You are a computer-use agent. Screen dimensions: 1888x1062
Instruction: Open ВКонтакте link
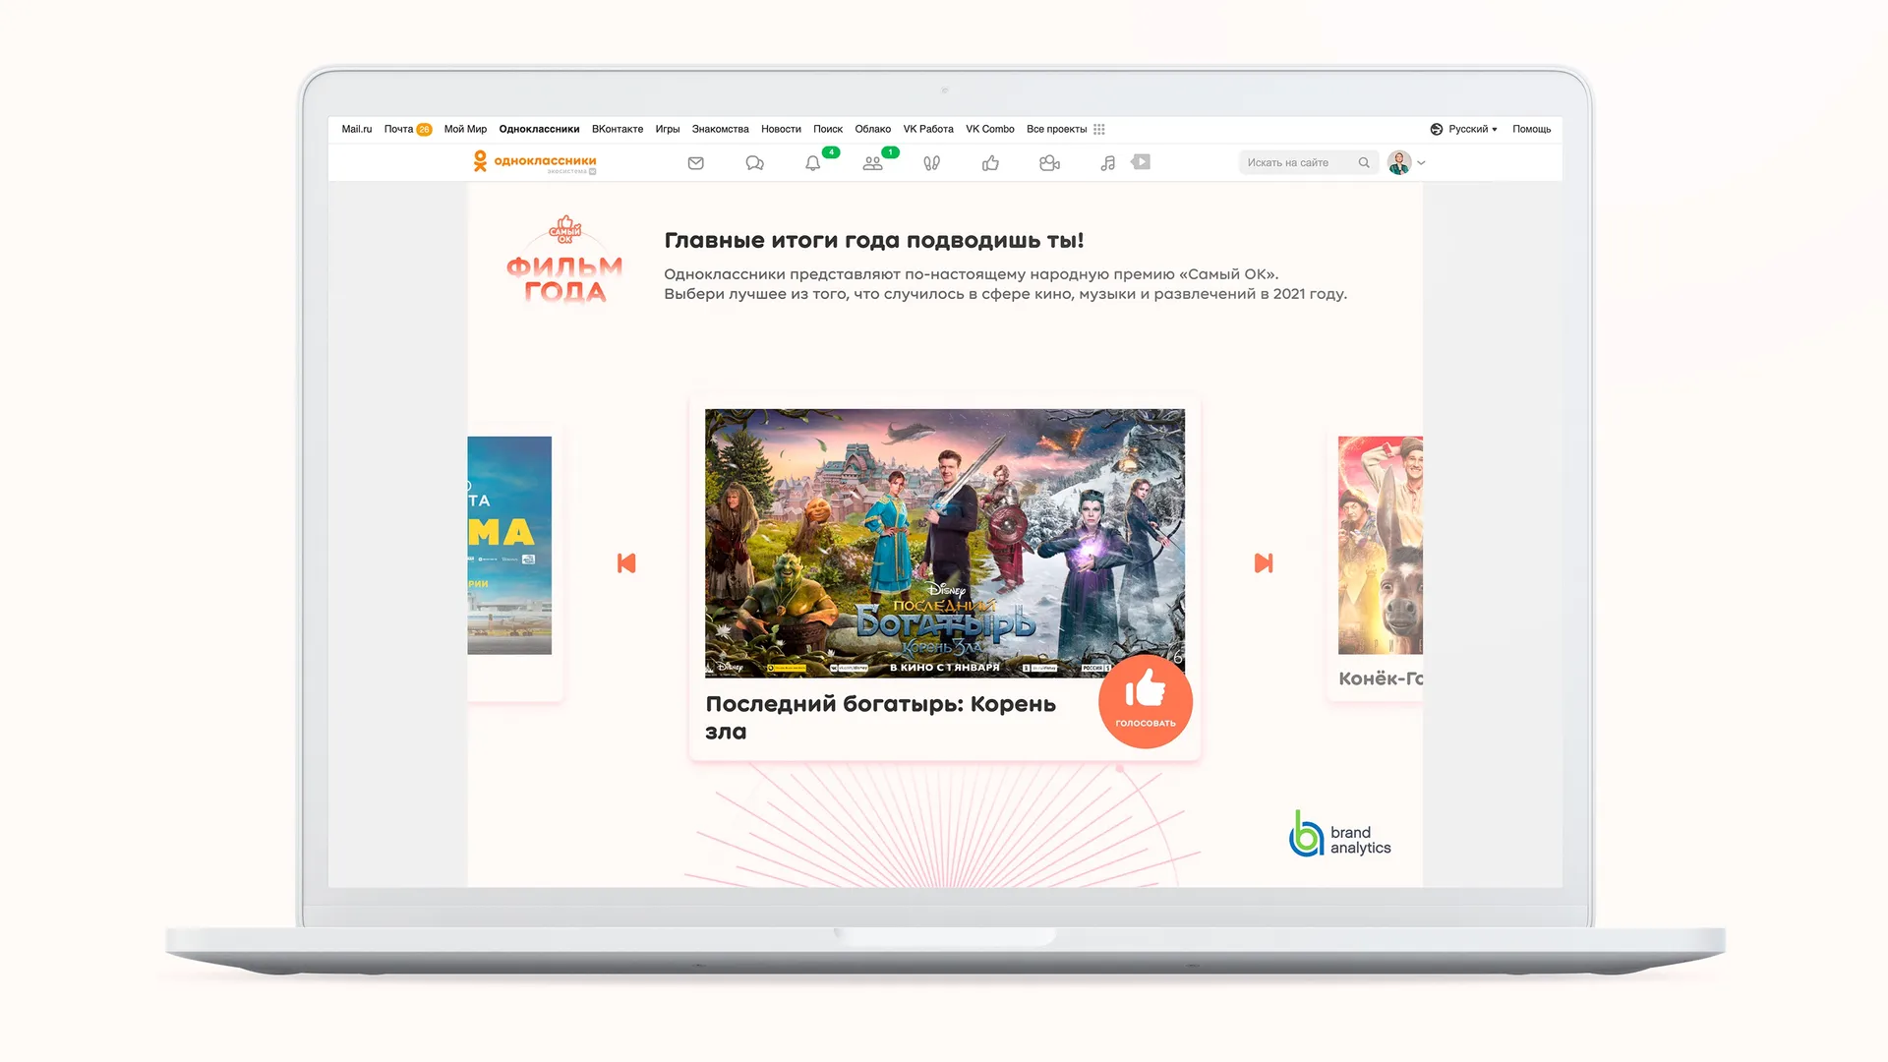click(x=618, y=129)
